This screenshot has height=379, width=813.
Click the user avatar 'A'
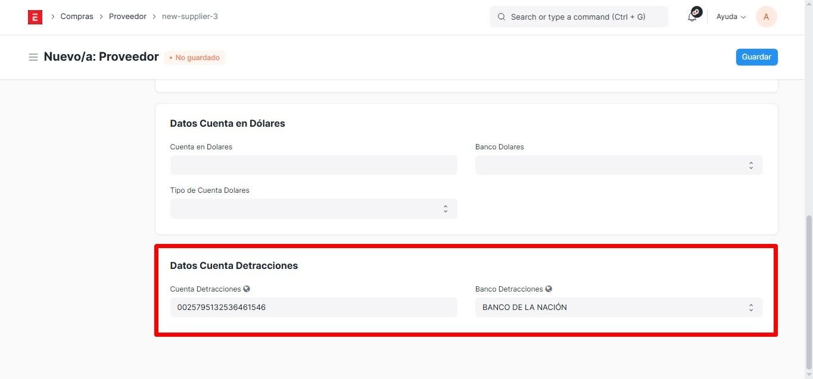(x=765, y=17)
